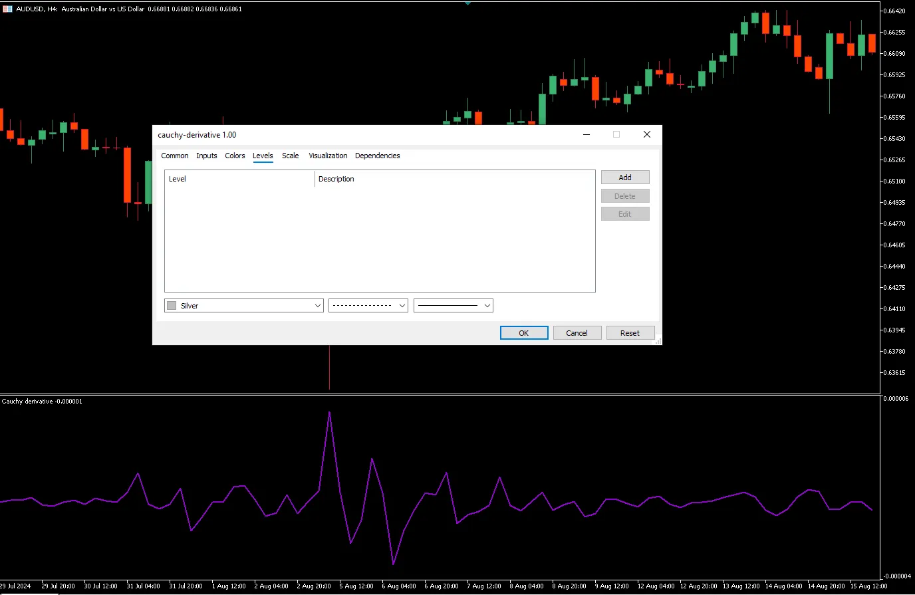The image size is (915, 595).
Task: Click the 0.000006 indicator scale label
Action: click(x=896, y=399)
